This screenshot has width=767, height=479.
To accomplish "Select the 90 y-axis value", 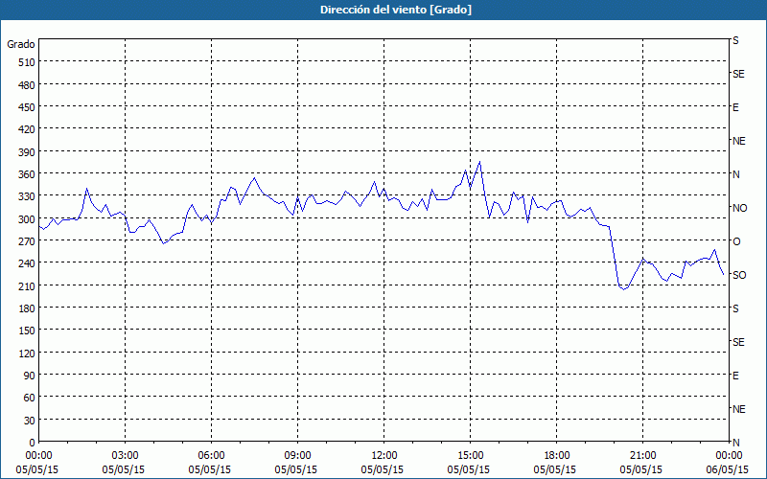I will coord(30,376).
